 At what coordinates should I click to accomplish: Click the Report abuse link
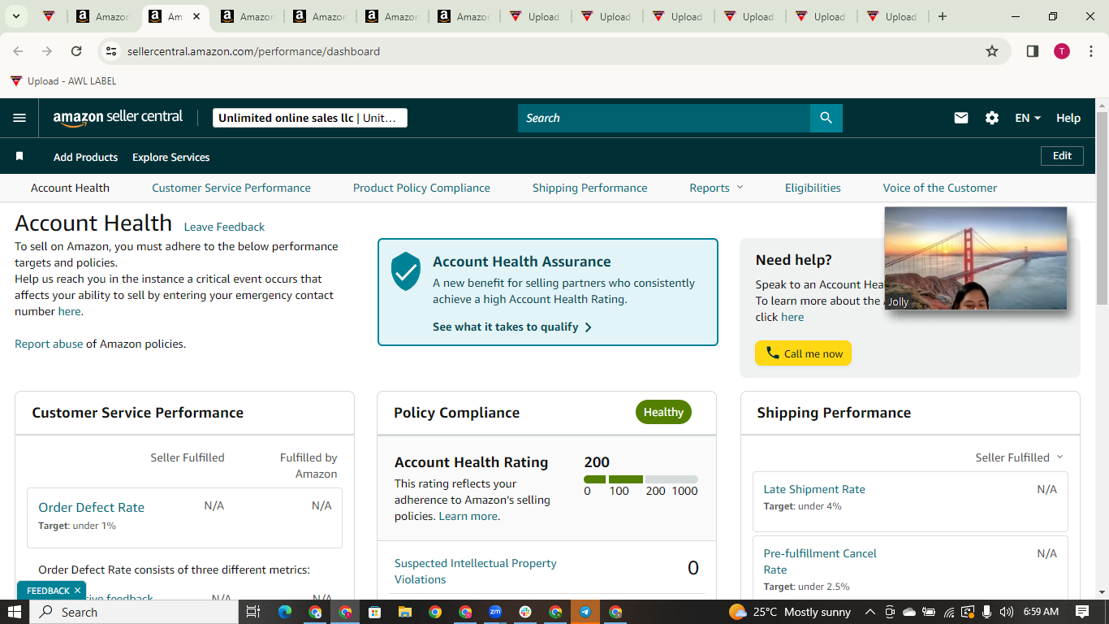49,344
